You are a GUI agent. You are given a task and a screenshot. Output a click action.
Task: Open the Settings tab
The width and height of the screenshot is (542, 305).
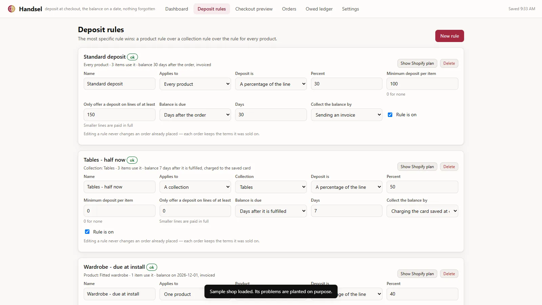[350, 9]
